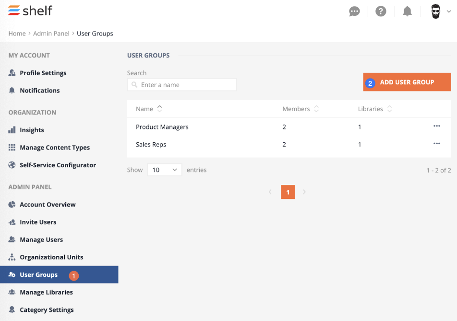Sort by Members column arrows
This screenshot has height=321, width=457.
(316, 109)
